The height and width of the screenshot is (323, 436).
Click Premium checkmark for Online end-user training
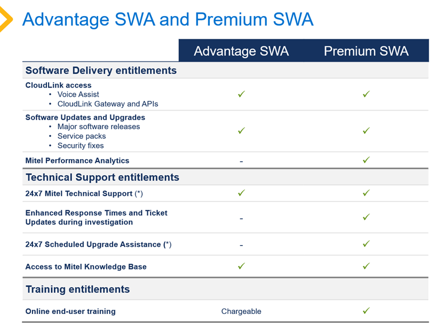[x=366, y=310]
